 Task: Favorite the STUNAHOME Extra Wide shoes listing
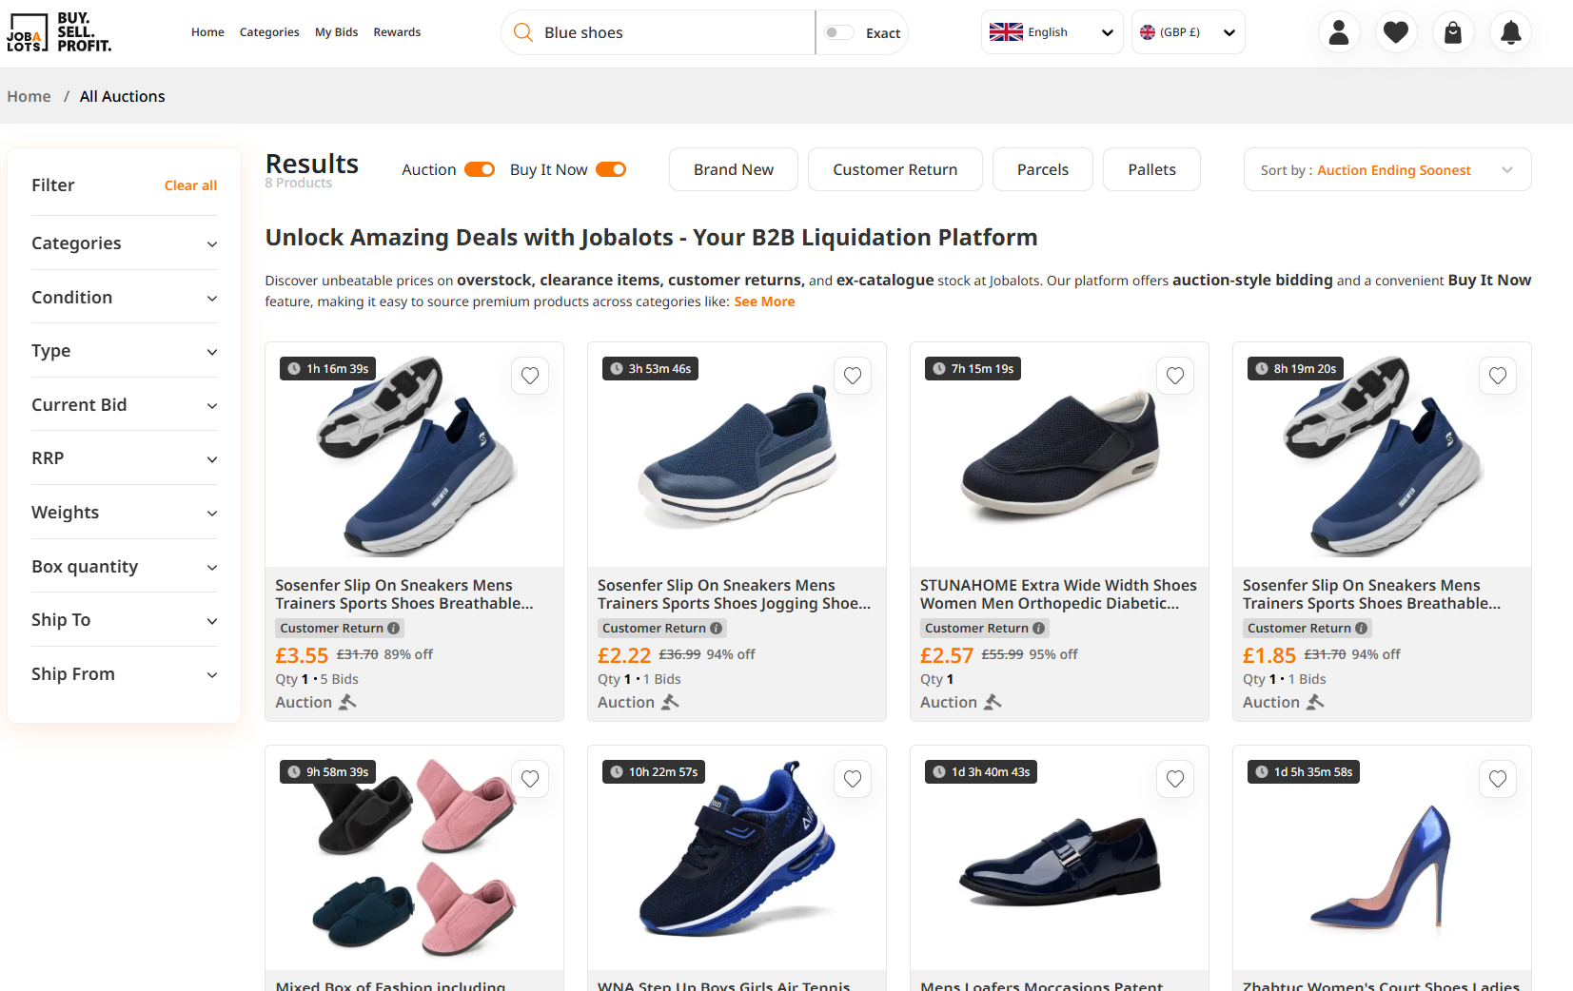point(1175,376)
